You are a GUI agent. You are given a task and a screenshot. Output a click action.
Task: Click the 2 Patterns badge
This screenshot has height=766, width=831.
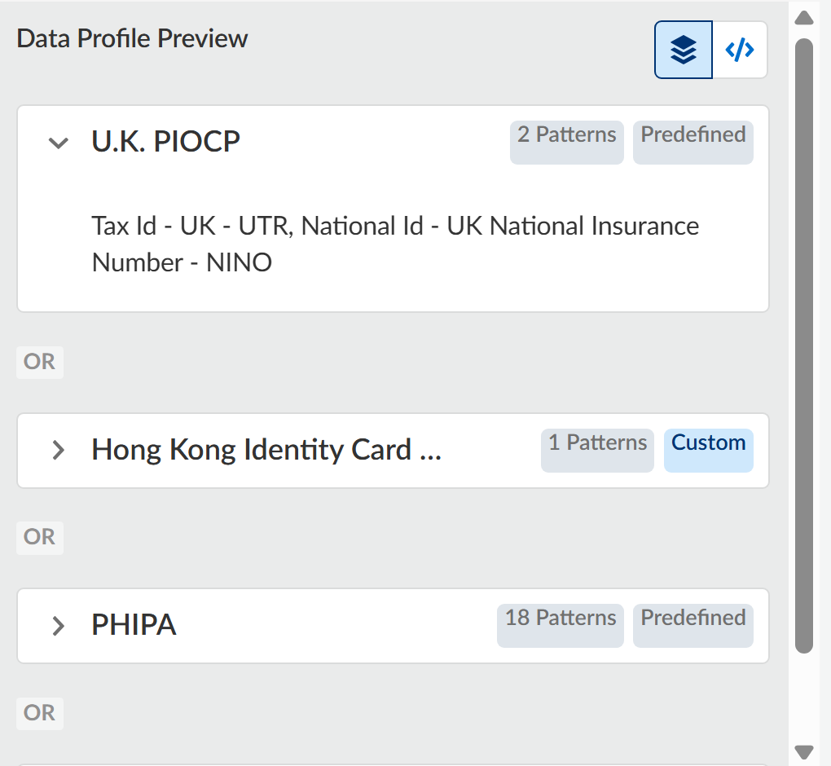[567, 135]
